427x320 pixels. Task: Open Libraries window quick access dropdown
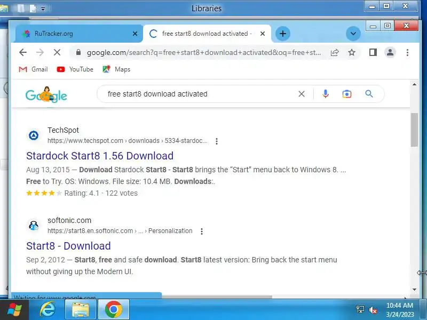[x=43, y=9]
